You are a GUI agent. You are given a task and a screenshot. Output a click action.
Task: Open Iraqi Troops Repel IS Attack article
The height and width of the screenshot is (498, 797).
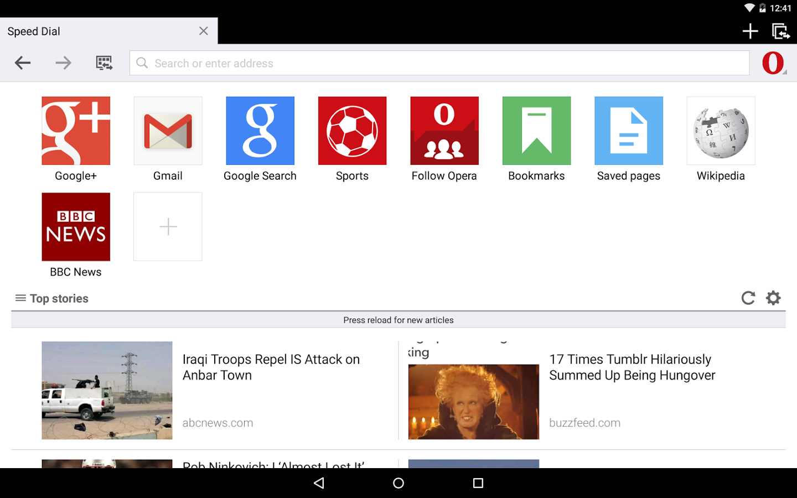coord(271,367)
